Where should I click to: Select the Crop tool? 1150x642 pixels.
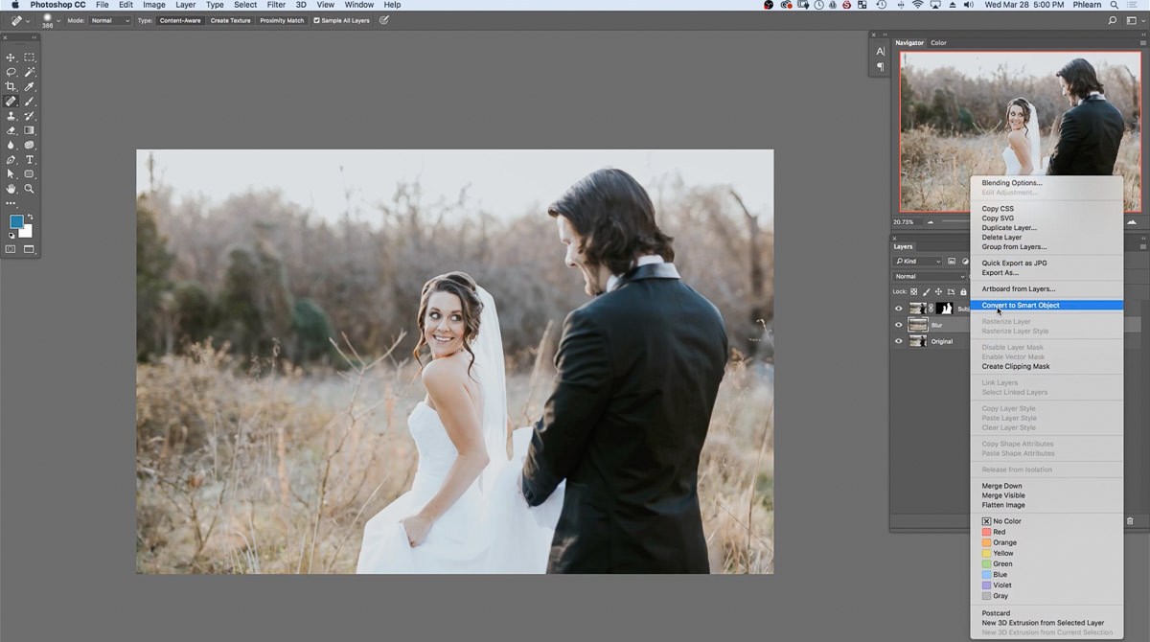click(11, 86)
